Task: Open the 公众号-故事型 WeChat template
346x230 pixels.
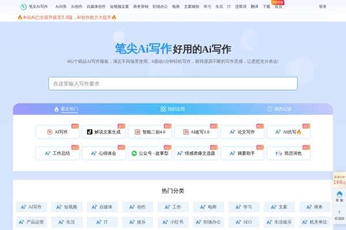Action: point(150,153)
